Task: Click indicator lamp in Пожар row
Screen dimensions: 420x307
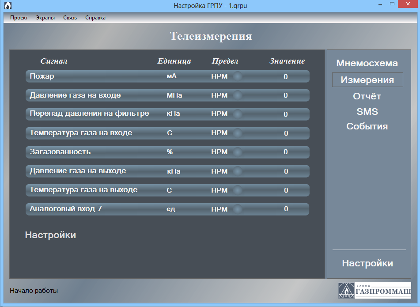Action: point(237,76)
